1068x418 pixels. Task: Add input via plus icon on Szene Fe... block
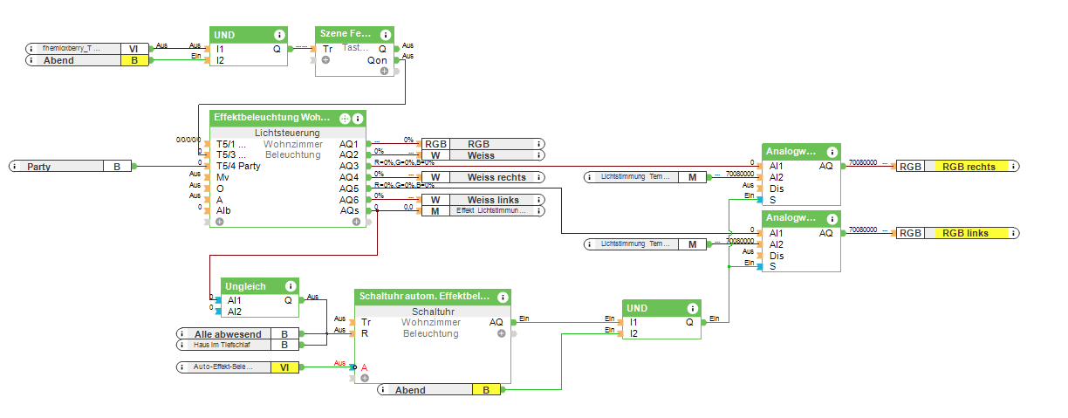[x=325, y=60]
